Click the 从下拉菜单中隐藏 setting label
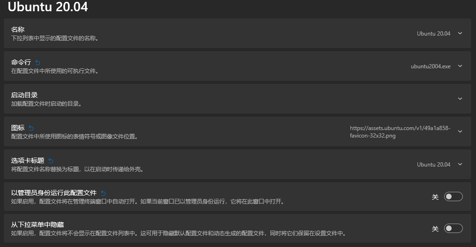The height and width of the screenshot is (247, 476). (37, 225)
